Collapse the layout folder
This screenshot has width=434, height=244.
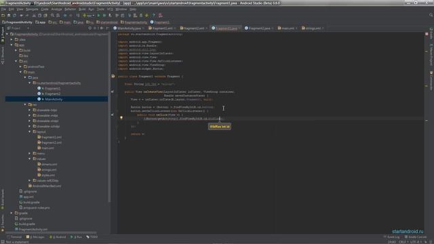[30, 131]
